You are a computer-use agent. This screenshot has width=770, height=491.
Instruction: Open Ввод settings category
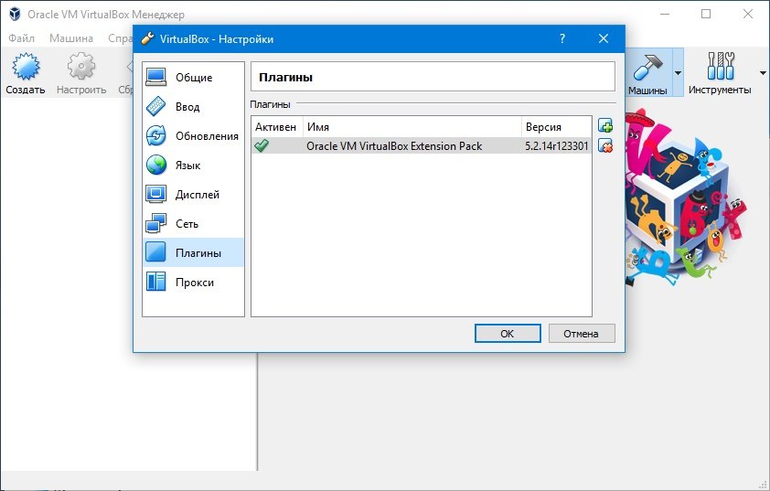click(194, 107)
